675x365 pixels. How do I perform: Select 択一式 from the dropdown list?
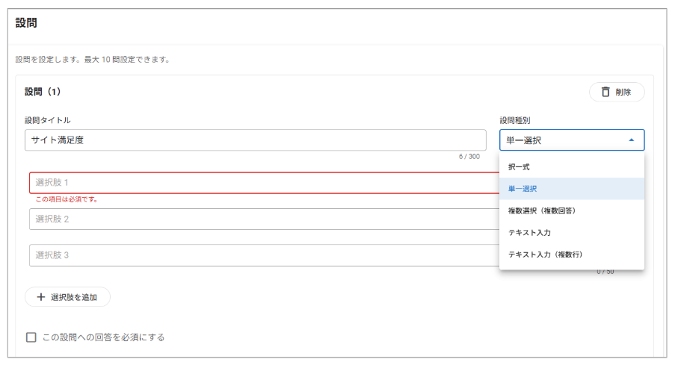(519, 167)
